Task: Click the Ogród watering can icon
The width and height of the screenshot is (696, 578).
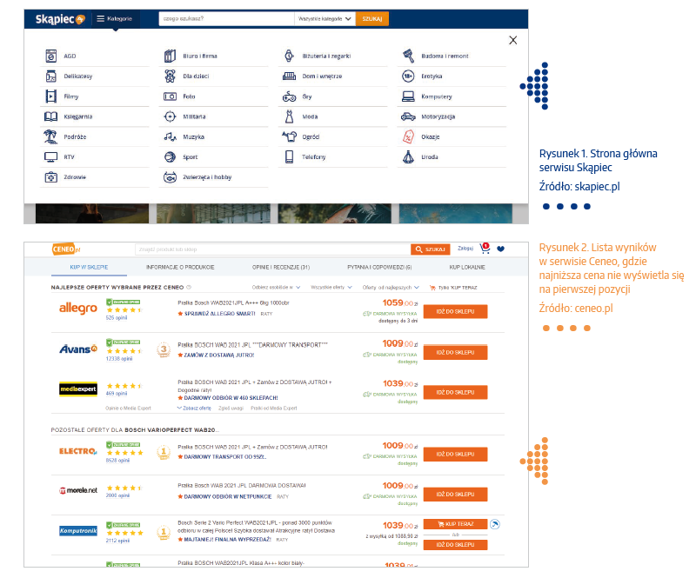Action: [x=289, y=136]
